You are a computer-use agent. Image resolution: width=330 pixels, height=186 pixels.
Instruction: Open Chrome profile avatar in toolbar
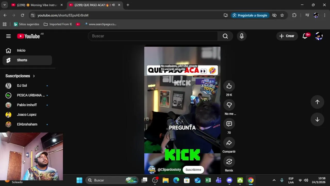coord(316,15)
